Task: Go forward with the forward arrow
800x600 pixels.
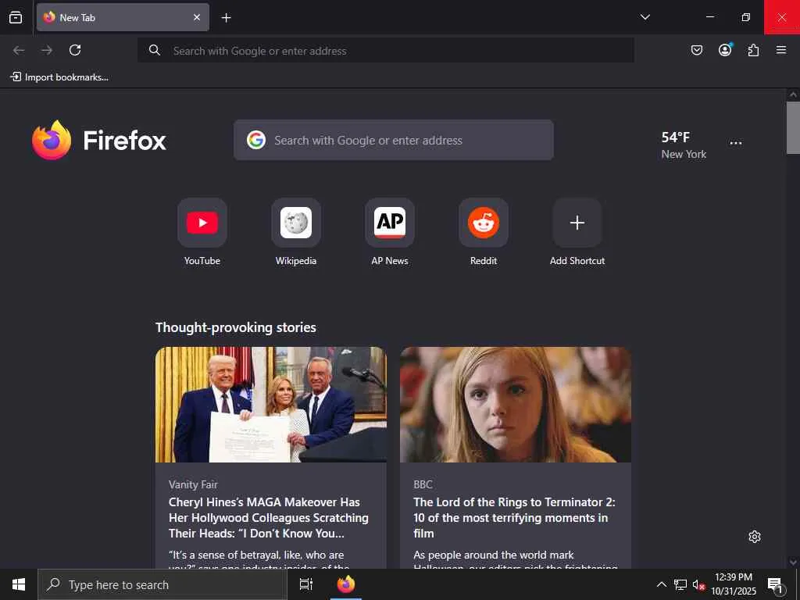Action: [47, 50]
